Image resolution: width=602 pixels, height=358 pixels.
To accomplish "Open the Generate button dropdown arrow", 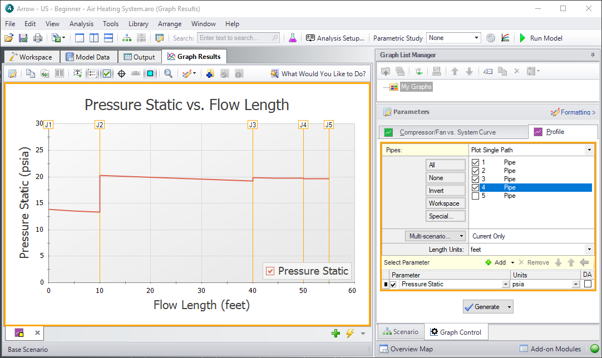I will (x=509, y=307).
